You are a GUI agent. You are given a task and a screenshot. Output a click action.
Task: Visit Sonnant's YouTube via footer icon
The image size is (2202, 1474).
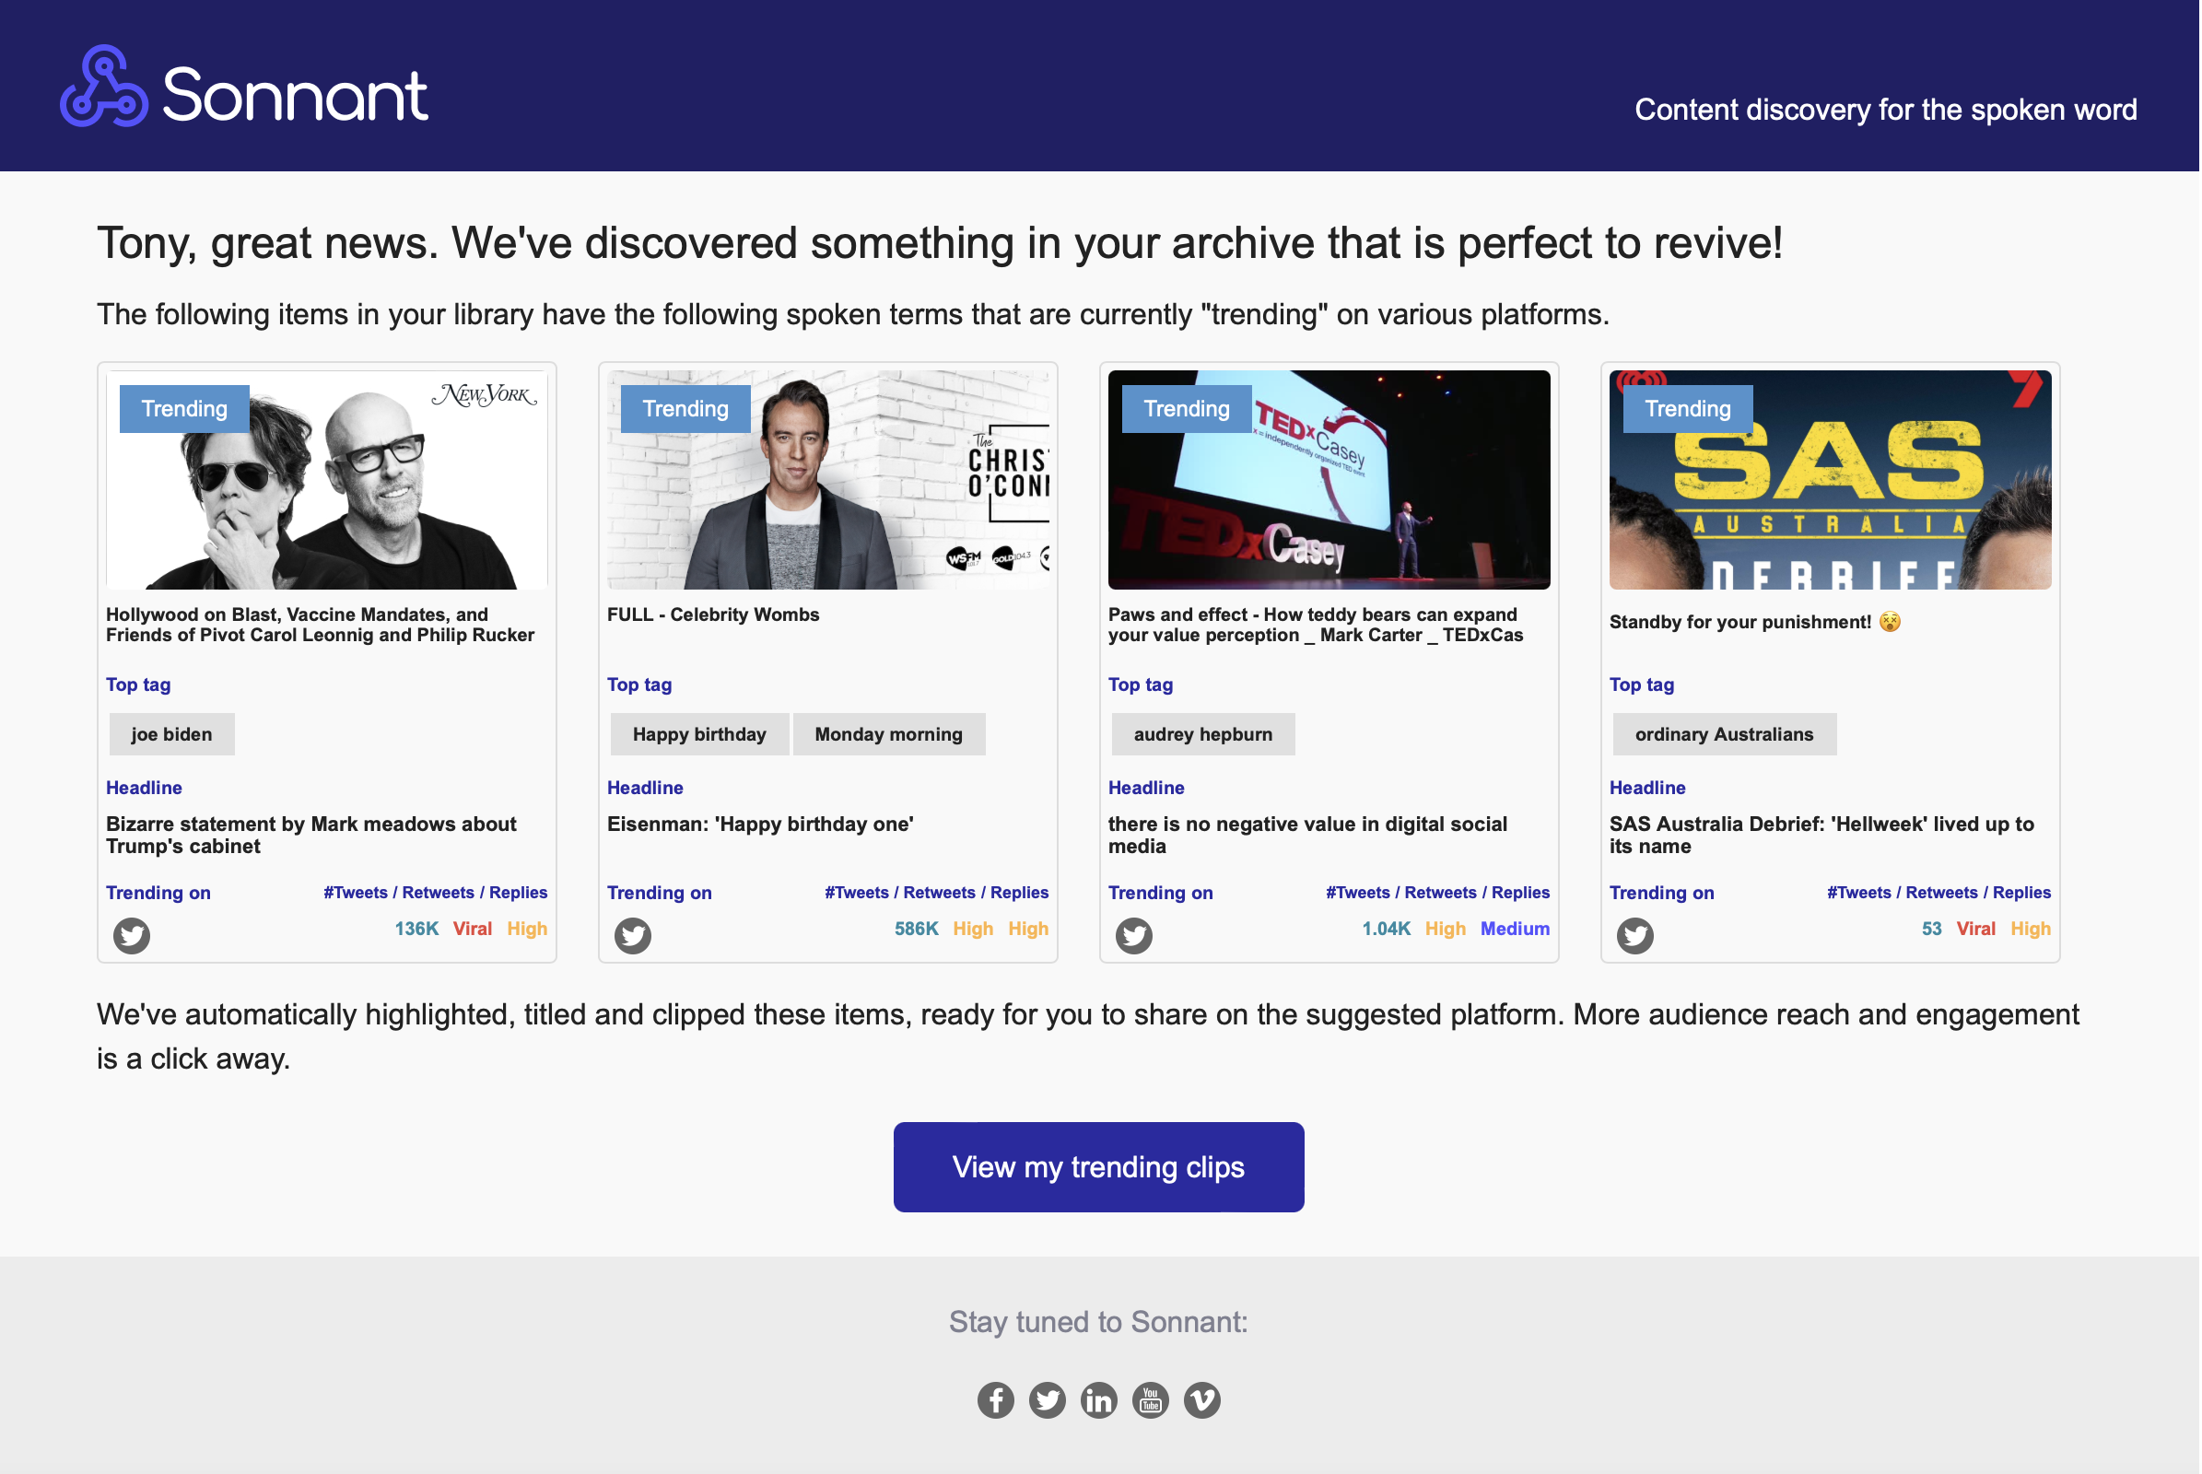point(1152,1401)
